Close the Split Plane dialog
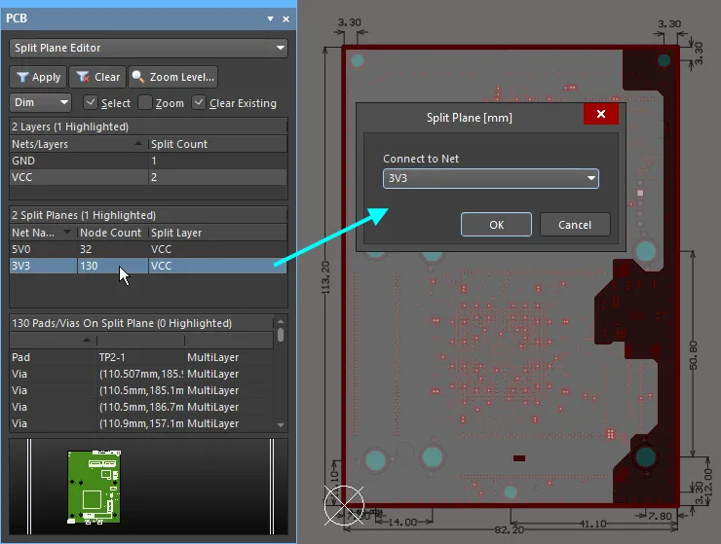 (600, 114)
